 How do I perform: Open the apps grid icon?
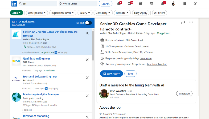click(184, 4)
